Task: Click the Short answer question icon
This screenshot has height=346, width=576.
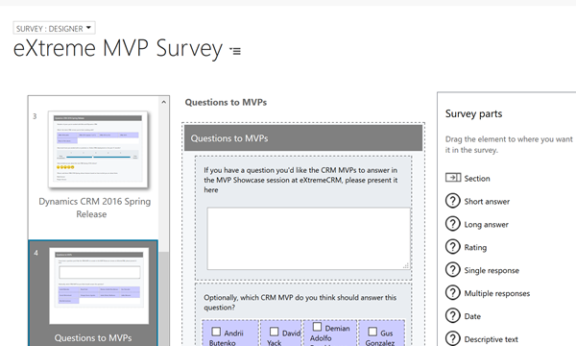Action: pyautogui.click(x=452, y=201)
